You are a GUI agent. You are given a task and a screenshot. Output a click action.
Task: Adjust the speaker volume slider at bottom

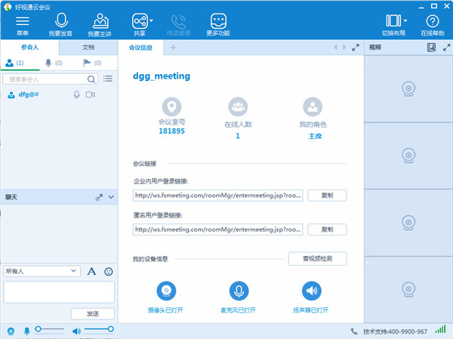tap(98, 330)
